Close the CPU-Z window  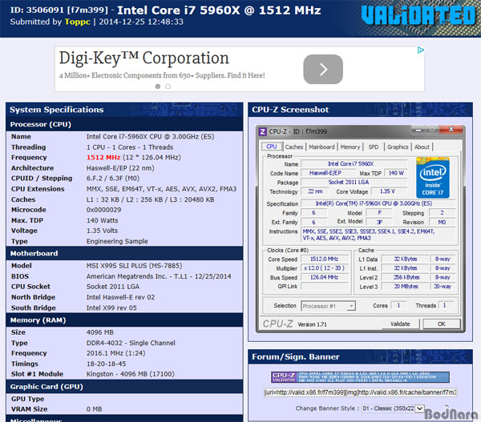pos(451,130)
